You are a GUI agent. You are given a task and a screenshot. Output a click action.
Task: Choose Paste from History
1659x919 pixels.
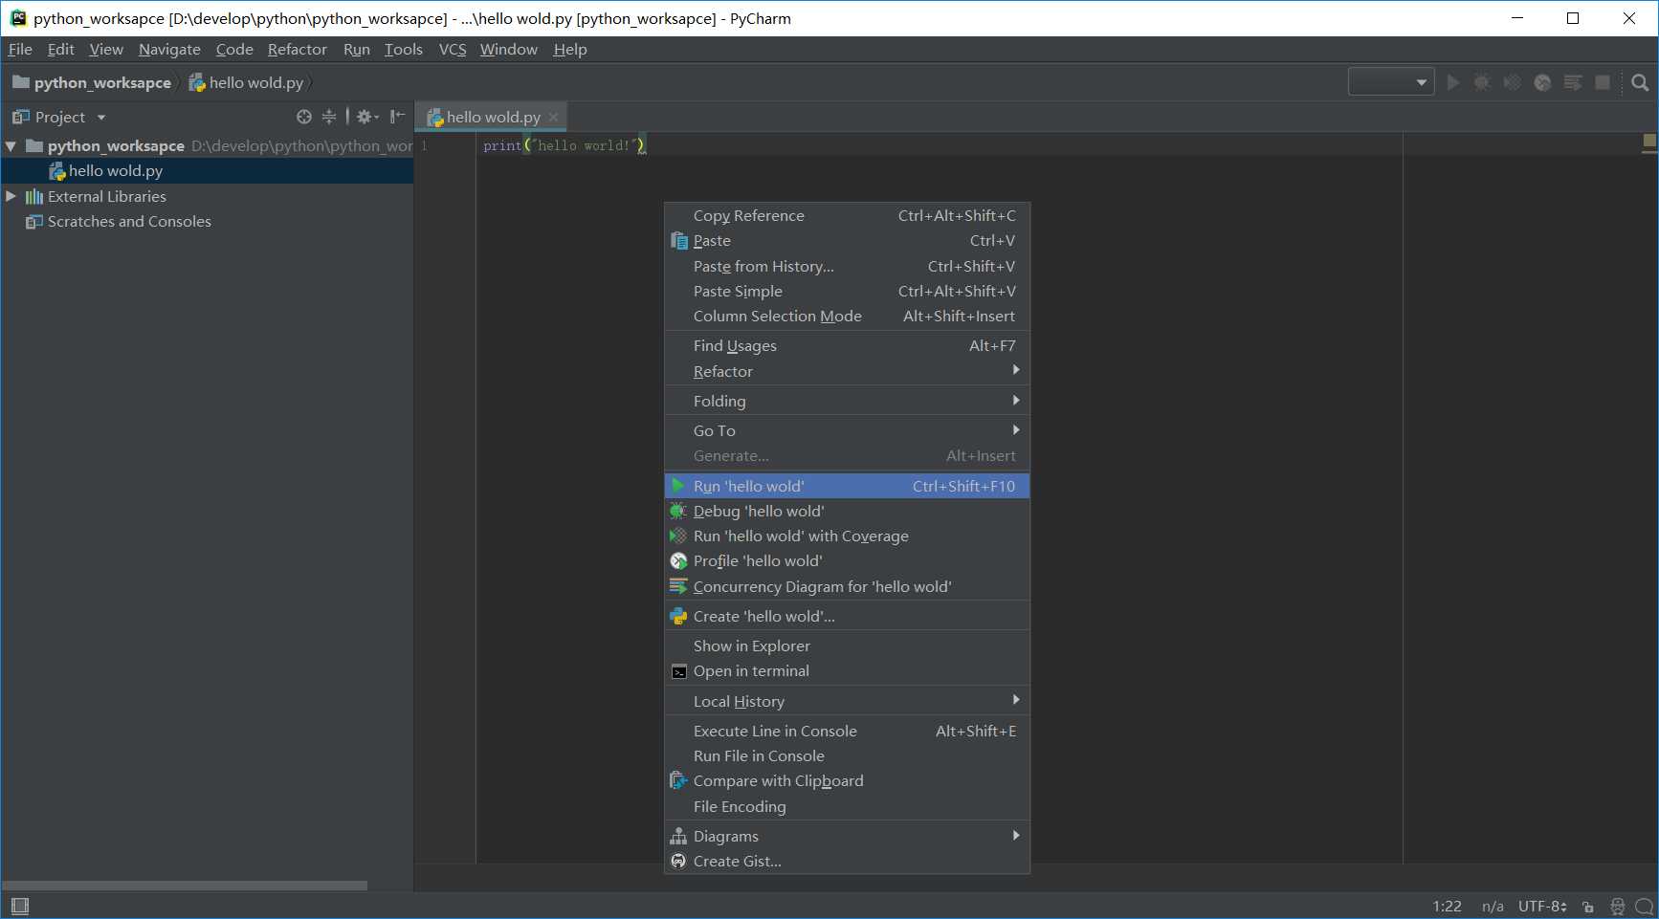(x=847, y=266)
